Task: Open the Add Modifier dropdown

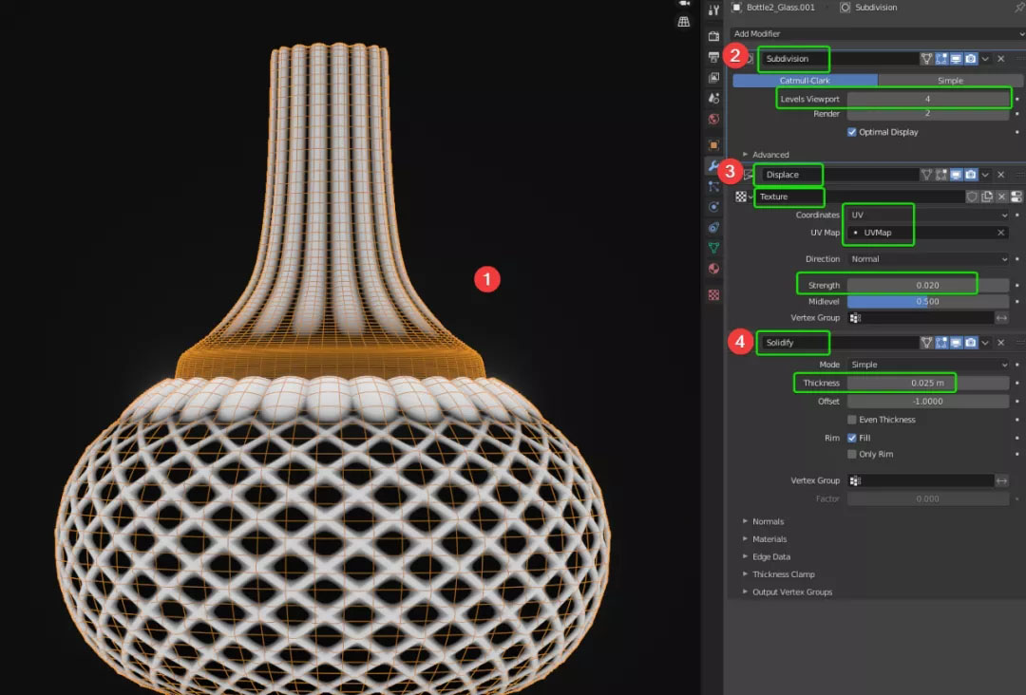Action: (x=877, y=34)
